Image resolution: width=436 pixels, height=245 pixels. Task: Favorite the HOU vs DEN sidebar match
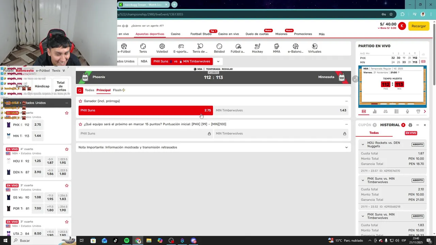coord(67,149)
